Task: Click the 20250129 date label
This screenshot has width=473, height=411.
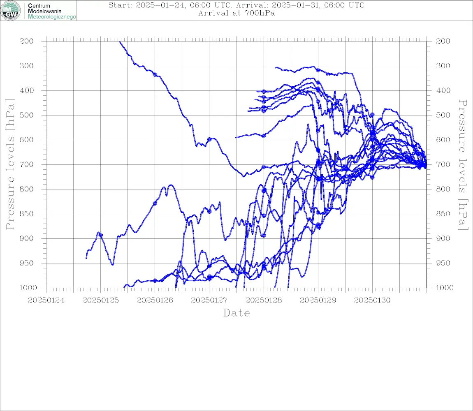Action: tap(318, 300)
